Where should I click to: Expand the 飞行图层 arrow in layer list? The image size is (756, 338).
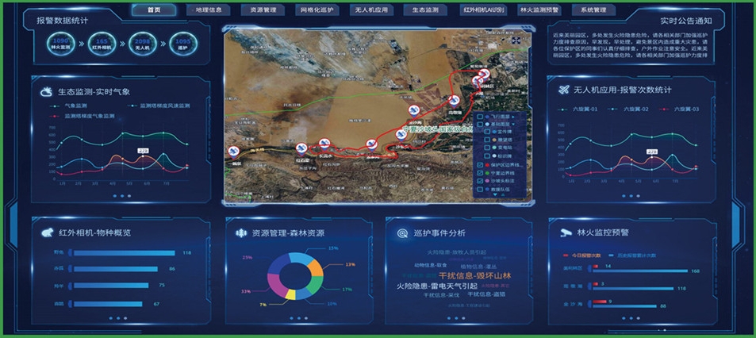[513, 117]
